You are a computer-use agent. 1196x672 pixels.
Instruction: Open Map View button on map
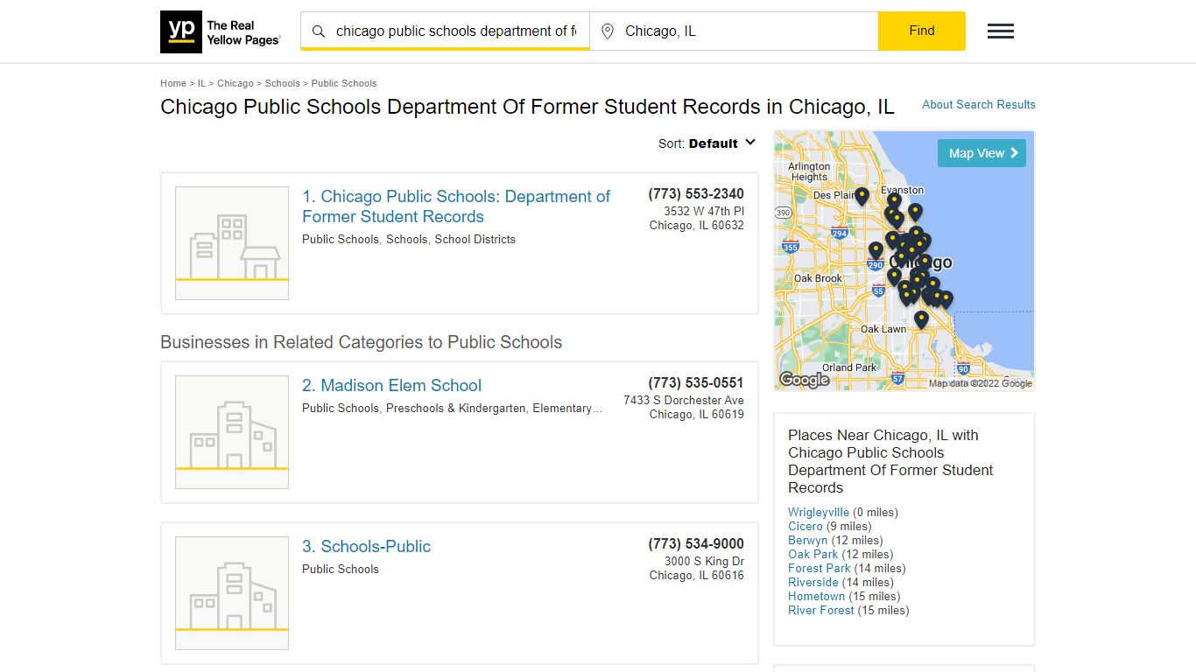981,153
